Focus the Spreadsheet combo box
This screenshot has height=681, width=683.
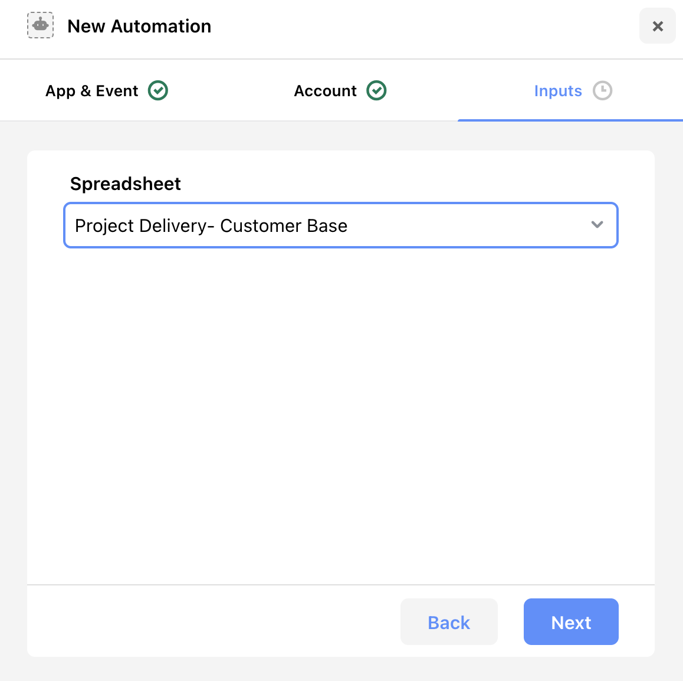coord(341,225)
